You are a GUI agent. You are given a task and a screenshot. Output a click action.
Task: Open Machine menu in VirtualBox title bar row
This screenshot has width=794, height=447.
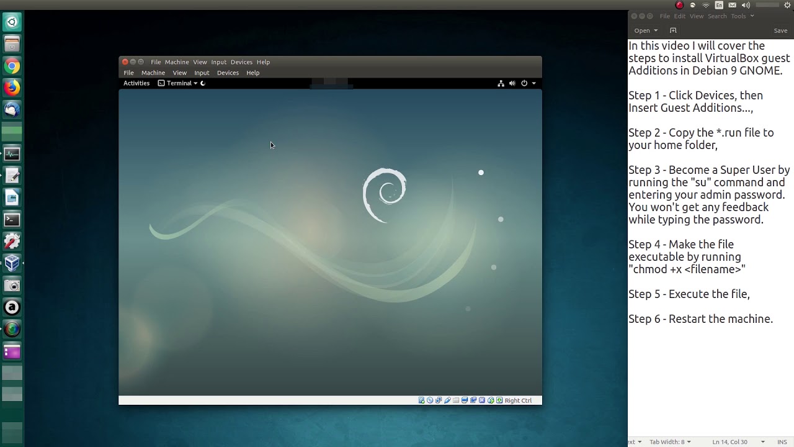[x=177, y=62]
